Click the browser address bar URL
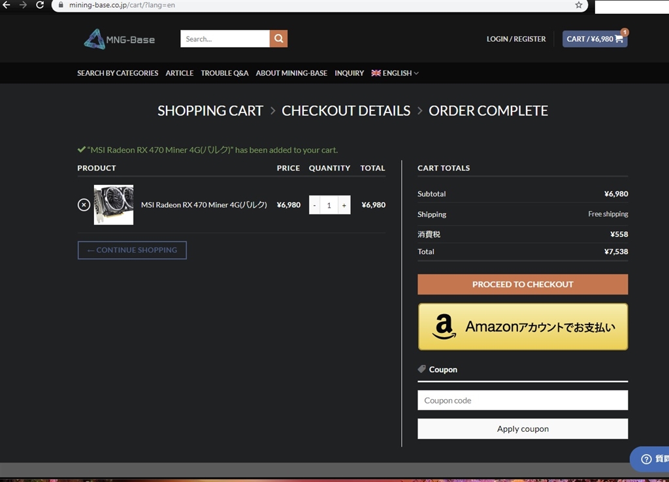Image resolution: width=669 pixels, height=482 pixels. [122, 5]
